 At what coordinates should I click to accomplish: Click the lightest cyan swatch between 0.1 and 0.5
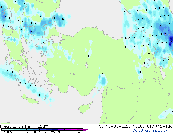pyautogui.click(x=5, y=129)
